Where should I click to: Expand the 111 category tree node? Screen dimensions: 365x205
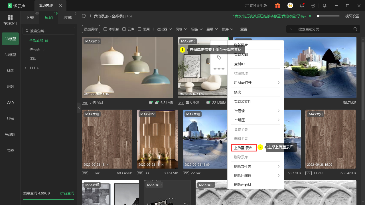tap(26, 68)
